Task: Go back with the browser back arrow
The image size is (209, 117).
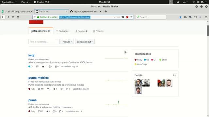Action: pyautogui.click(x=3, y=17)
